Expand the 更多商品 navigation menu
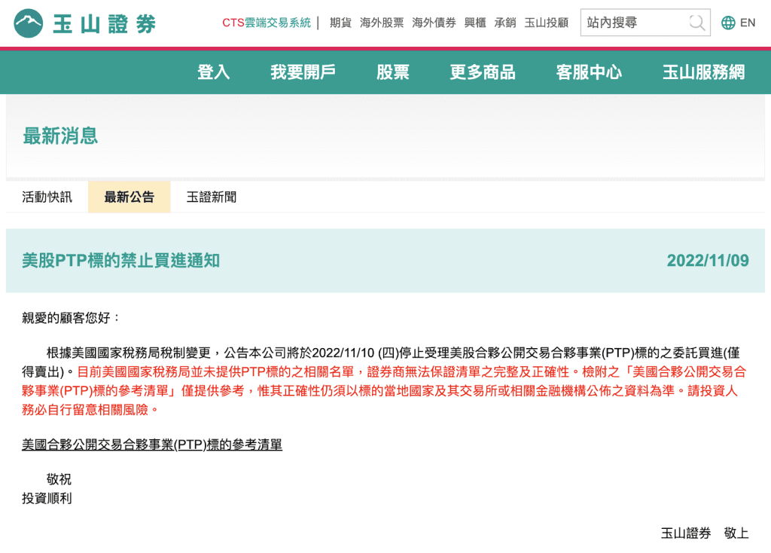This screenshot has height=553, width=771. (483, 72)
